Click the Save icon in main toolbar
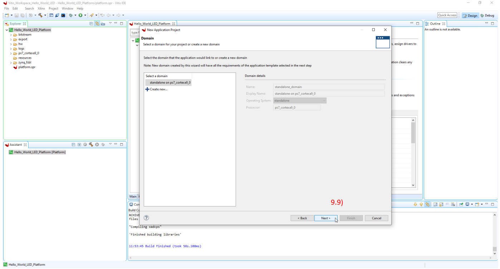Viewport: 500px width, 269px height. [x=17, y=15]
